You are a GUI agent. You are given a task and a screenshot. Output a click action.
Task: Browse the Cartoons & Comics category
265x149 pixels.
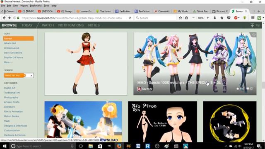tap(15, 135)
